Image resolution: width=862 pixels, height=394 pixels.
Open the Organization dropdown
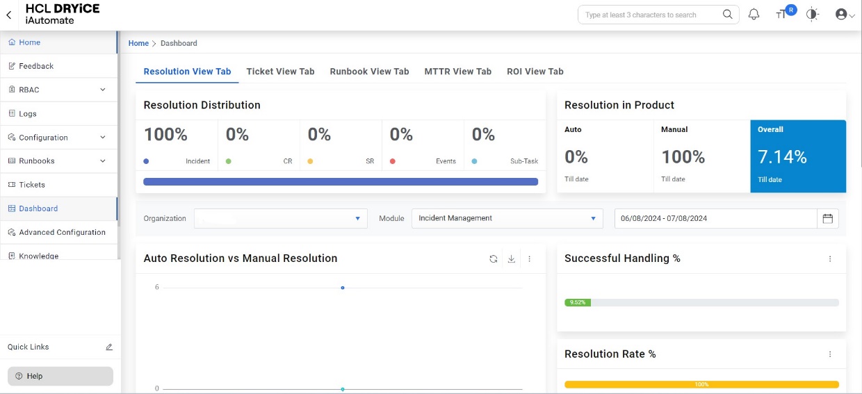(x=280, y=218)
